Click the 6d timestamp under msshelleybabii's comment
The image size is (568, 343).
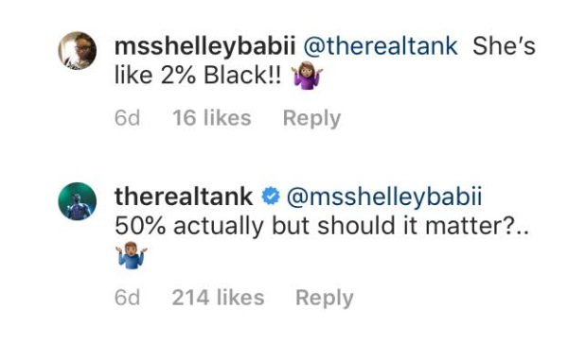[x=127, y=118]
